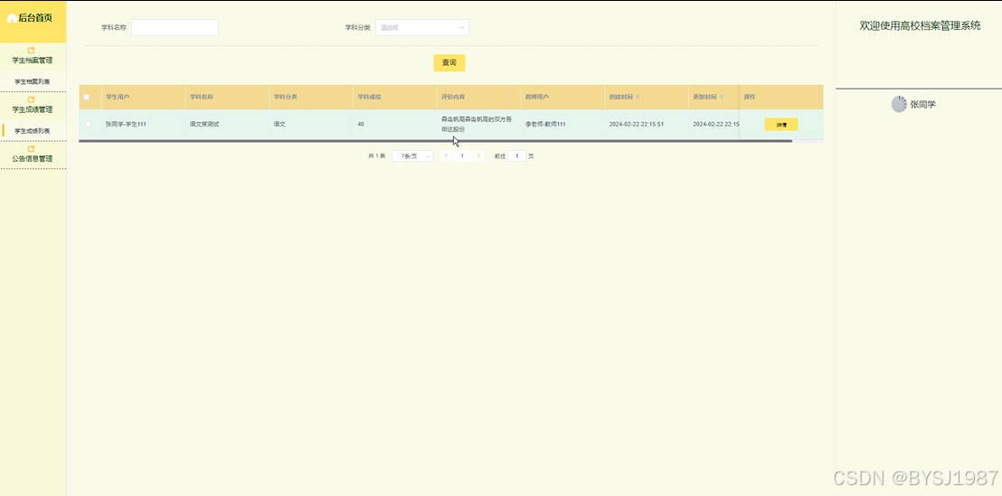Viewport: 1002px width, 496px height.
Task: Open the 学科分类 dropdown
Action: coord(421,27)
